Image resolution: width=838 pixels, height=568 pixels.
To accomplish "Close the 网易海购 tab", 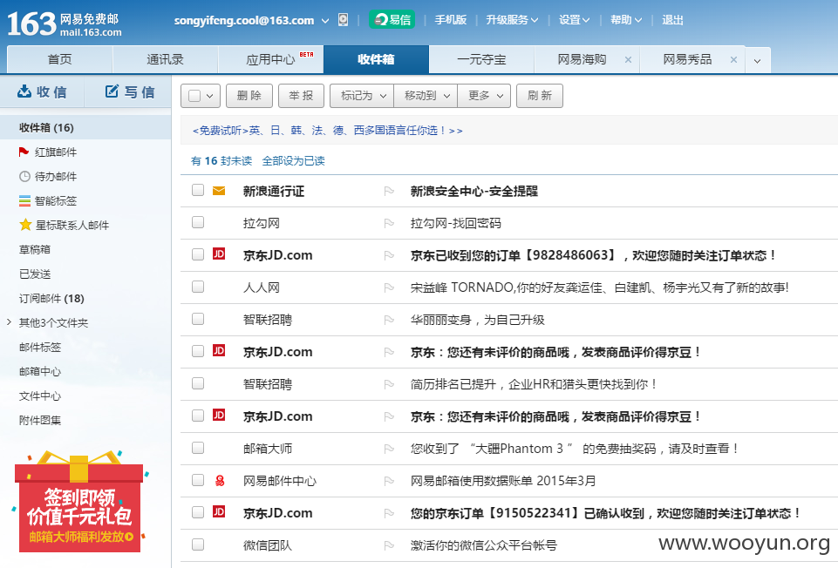I will point(628,60).
